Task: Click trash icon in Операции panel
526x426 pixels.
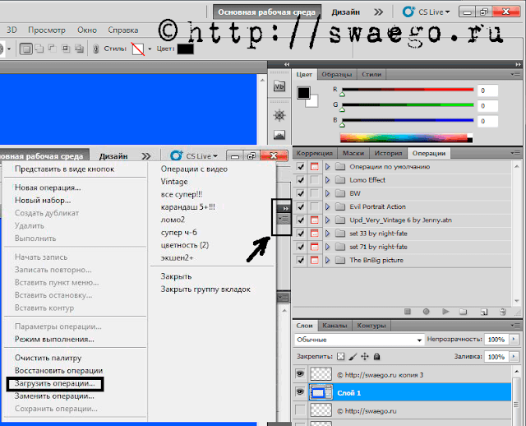Action: point(503,312)
